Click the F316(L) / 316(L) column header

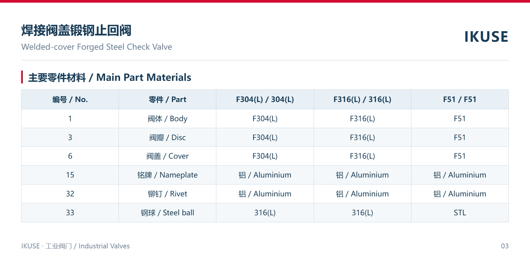click(362, 99)
